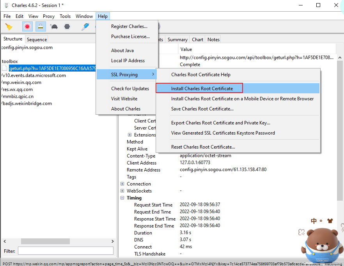Click the left panel horizontal scrollbar

pos(59,241)
